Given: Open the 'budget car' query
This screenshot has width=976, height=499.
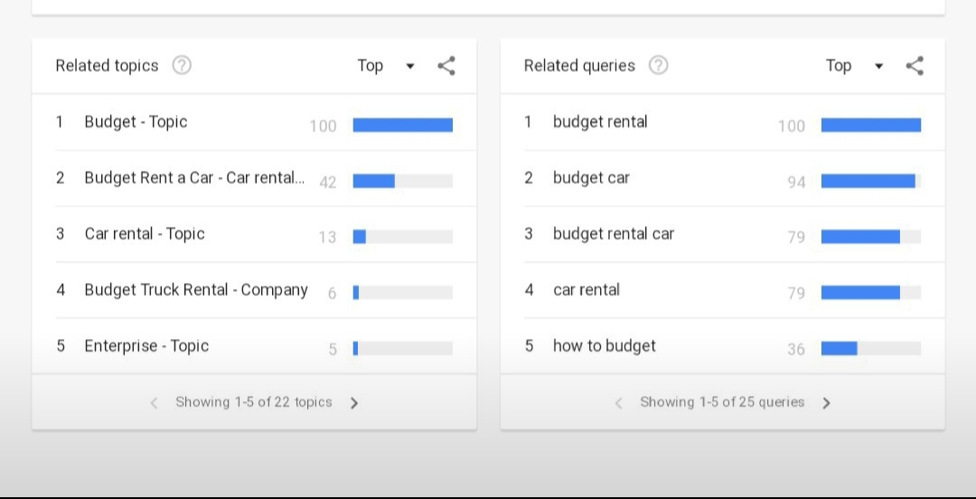Looking at the screenshot, I should [591, 178].
